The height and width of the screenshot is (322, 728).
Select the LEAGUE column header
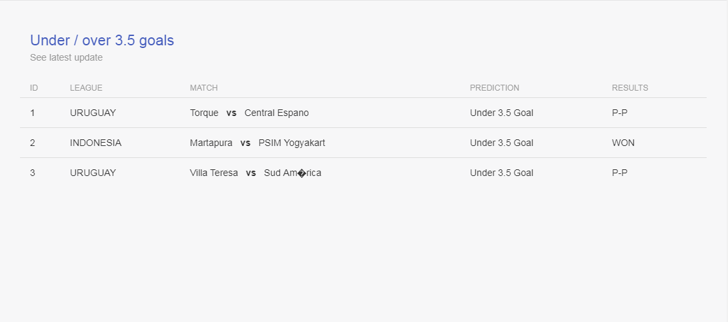tap(87, 88)
